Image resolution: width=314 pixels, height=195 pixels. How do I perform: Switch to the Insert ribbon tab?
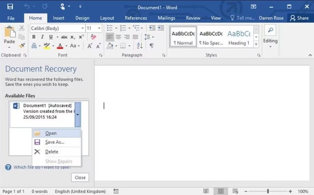[59, 18]
